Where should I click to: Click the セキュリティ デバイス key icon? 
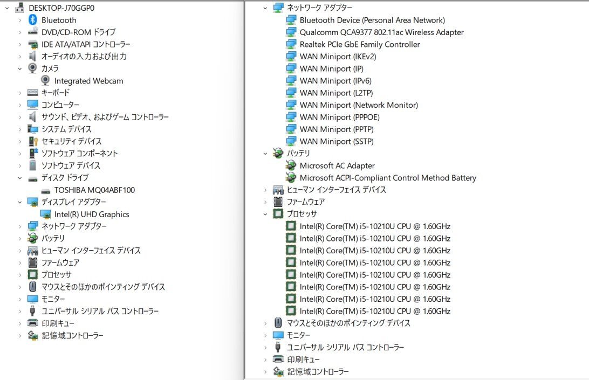[33, 141]
